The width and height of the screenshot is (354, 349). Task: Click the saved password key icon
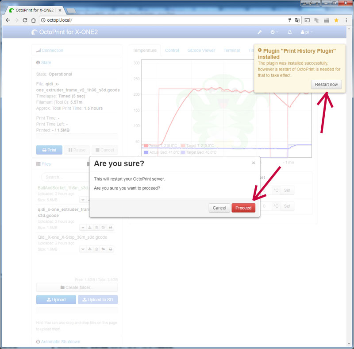pos(290,20)
